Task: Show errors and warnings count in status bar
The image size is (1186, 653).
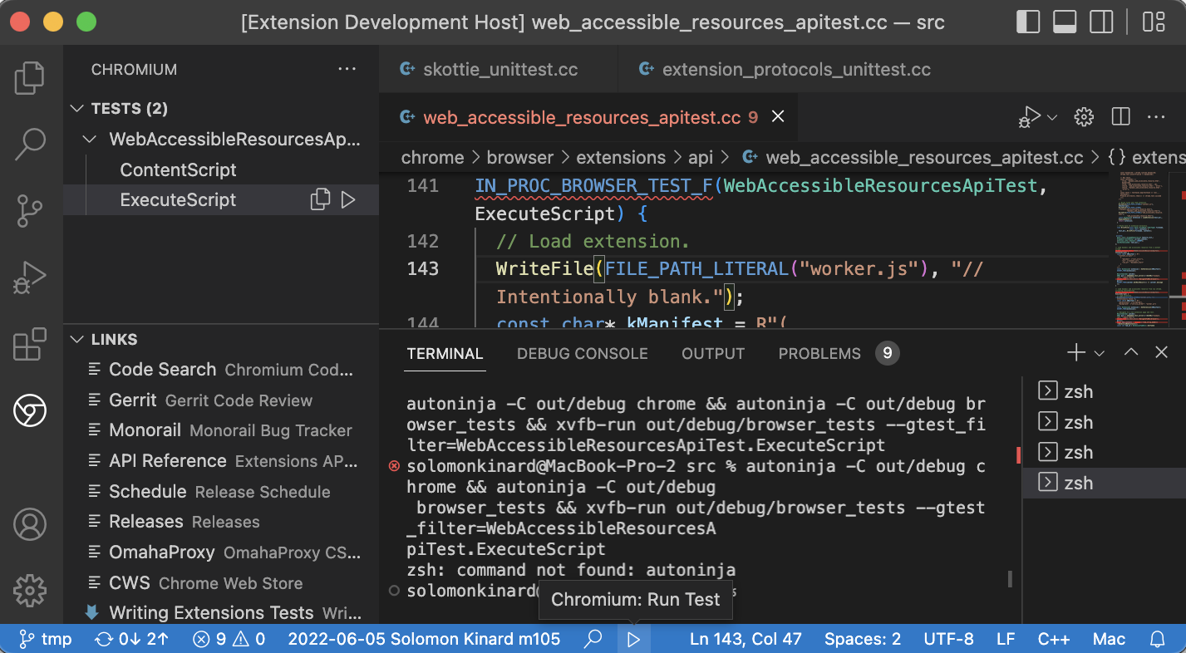Action: point(229,639)
